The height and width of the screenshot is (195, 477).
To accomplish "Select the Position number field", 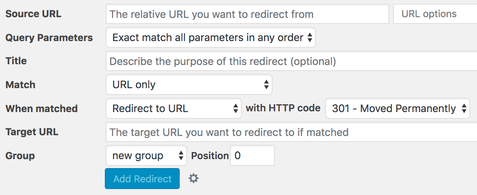I will click(252, 156).
